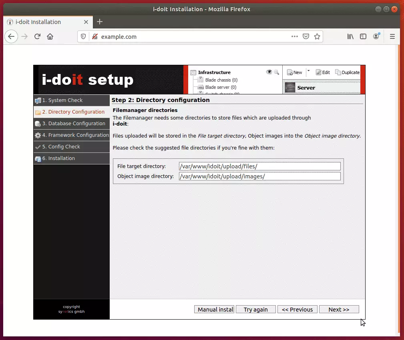This screenshot has width=404, height=340.
Task: Reload the current page
Action: 37,36
